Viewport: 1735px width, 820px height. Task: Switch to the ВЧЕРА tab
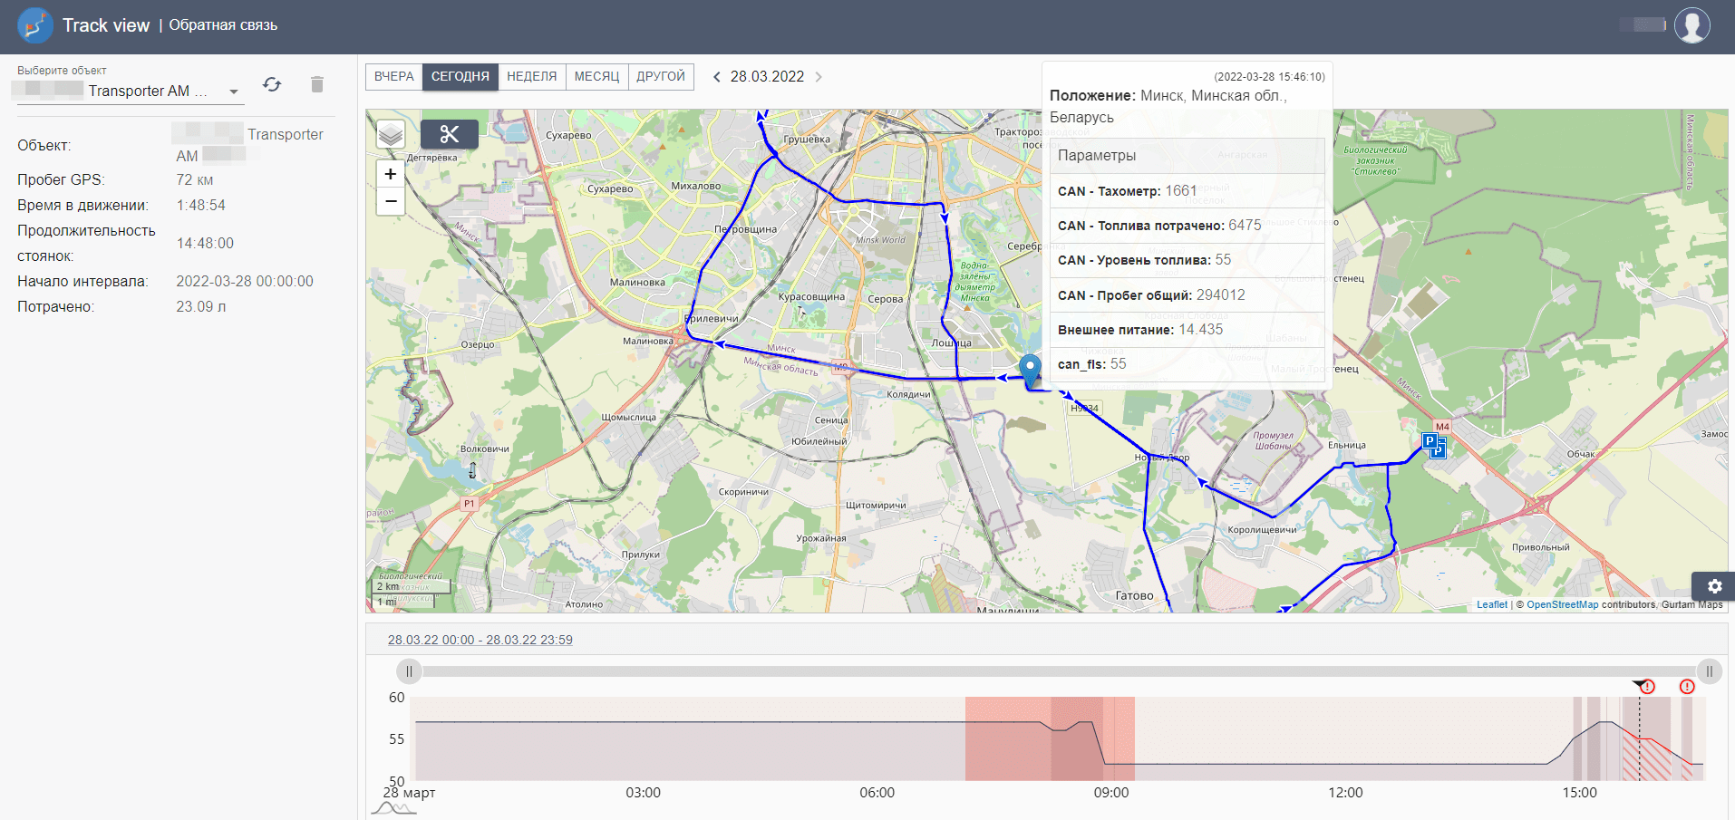(393, 77)
